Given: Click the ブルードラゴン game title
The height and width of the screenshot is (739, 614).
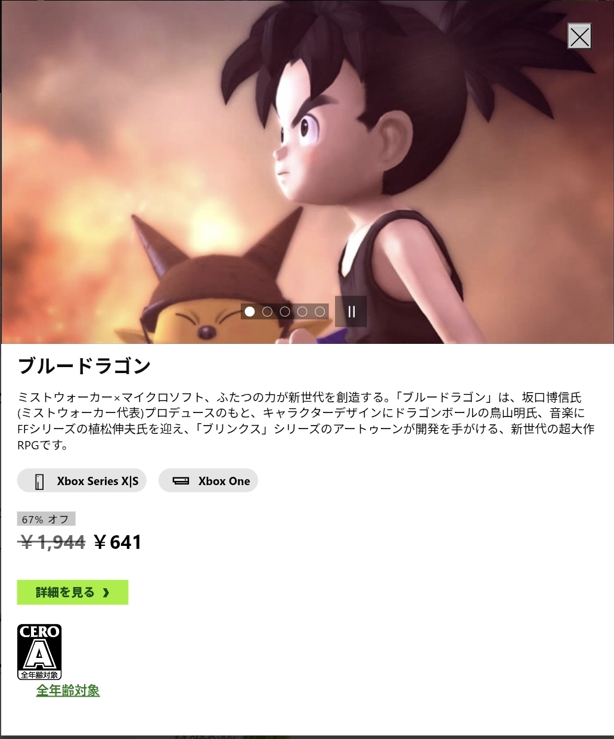Looking at the screenshot, I should tap(84, 365).
